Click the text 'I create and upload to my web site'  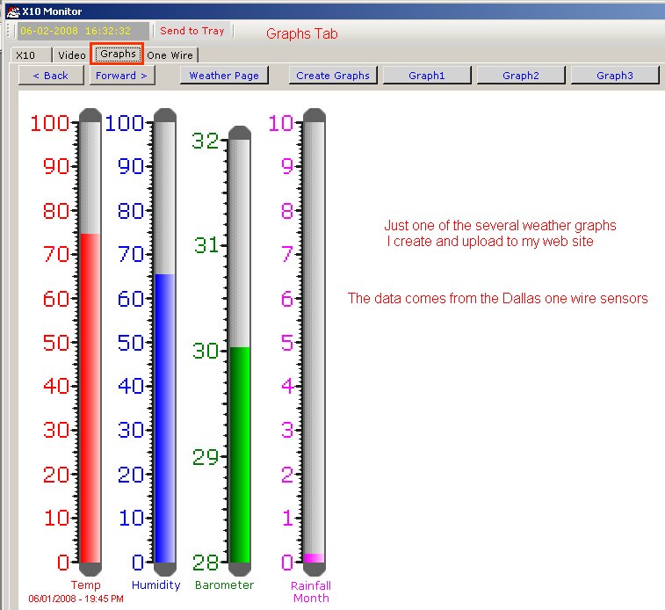(x=490, y=242)
